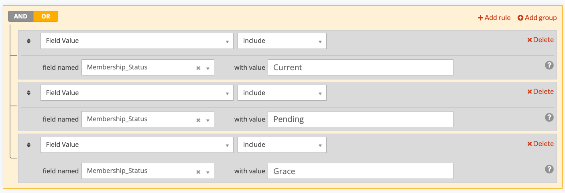Image resolution: width=565 pixels, height=193 pixels.
Task: Open include operator dropdown in the Grace rule
Action: click(282, 144)
